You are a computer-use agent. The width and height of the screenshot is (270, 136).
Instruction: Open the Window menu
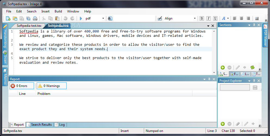pyautogui.click(x=73, y=11)
